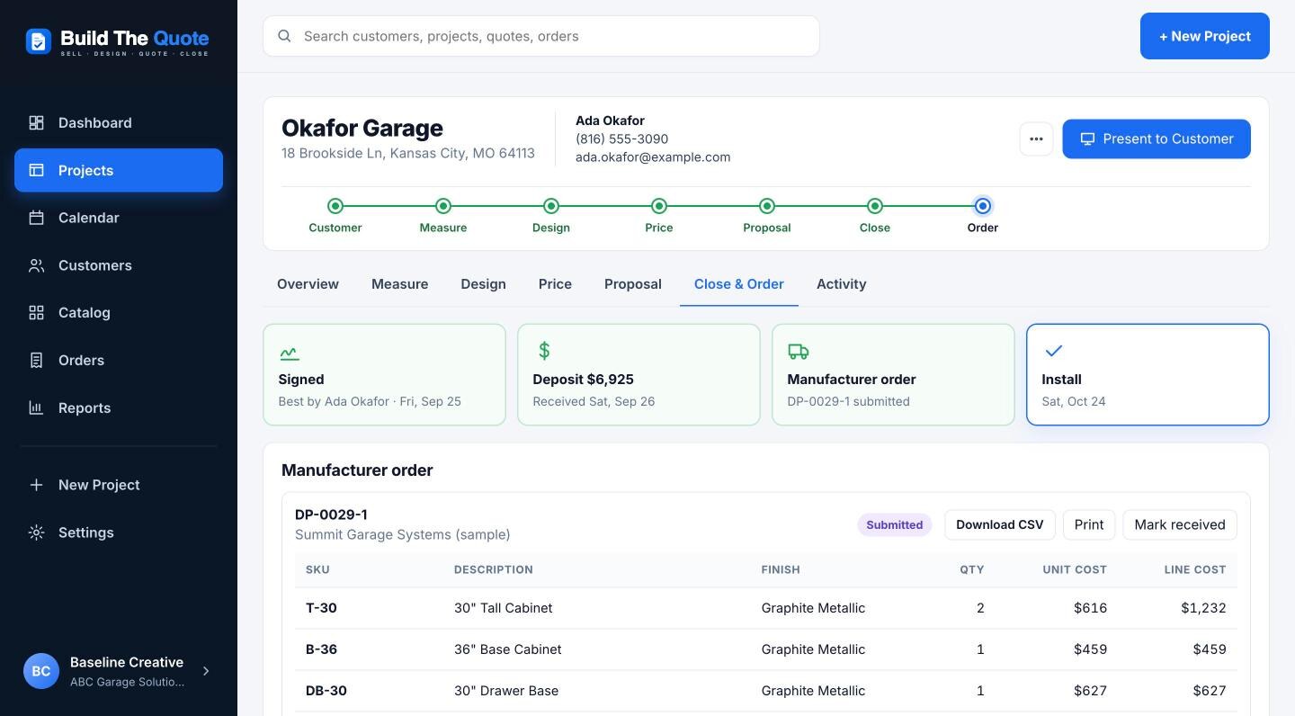The height and width of the screenshot is (716, 1295).
Task: Click the Dashboard grid icon in sidebar
Action: [x=36, y=123]
